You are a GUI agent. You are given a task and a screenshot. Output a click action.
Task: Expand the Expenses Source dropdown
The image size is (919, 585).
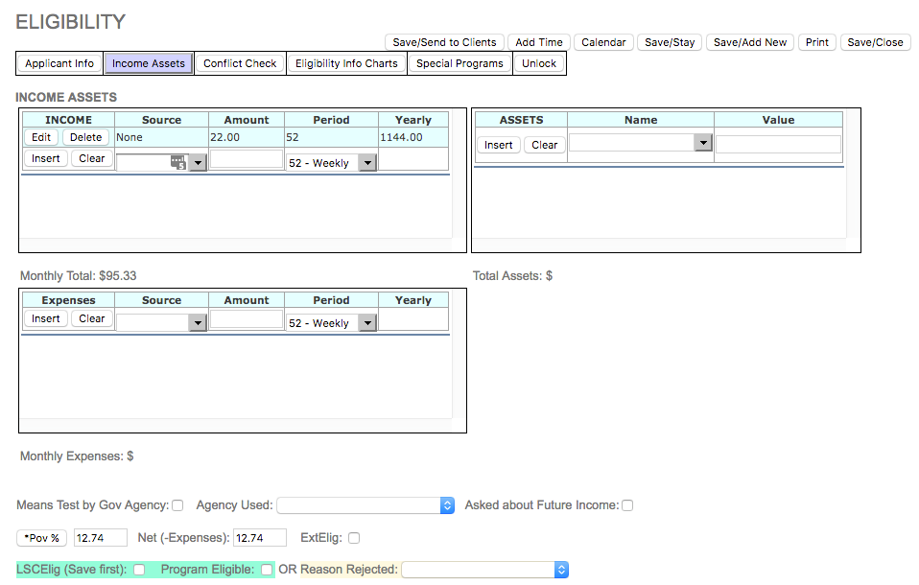click(x=161, y=323)
